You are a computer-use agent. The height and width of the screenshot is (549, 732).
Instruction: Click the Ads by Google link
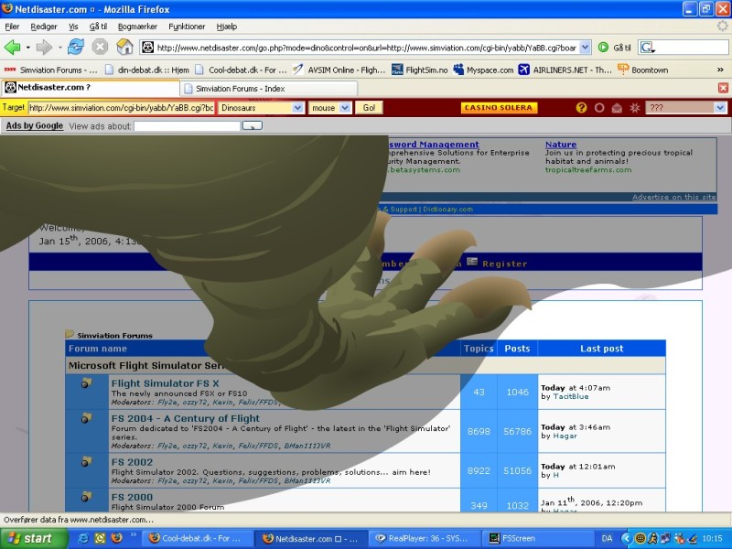coord(35,125)
